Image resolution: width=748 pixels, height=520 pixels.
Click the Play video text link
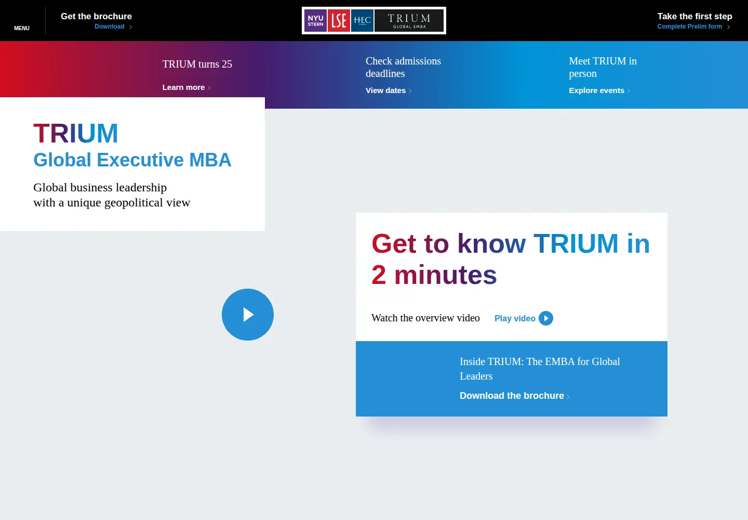pos(515,318)
